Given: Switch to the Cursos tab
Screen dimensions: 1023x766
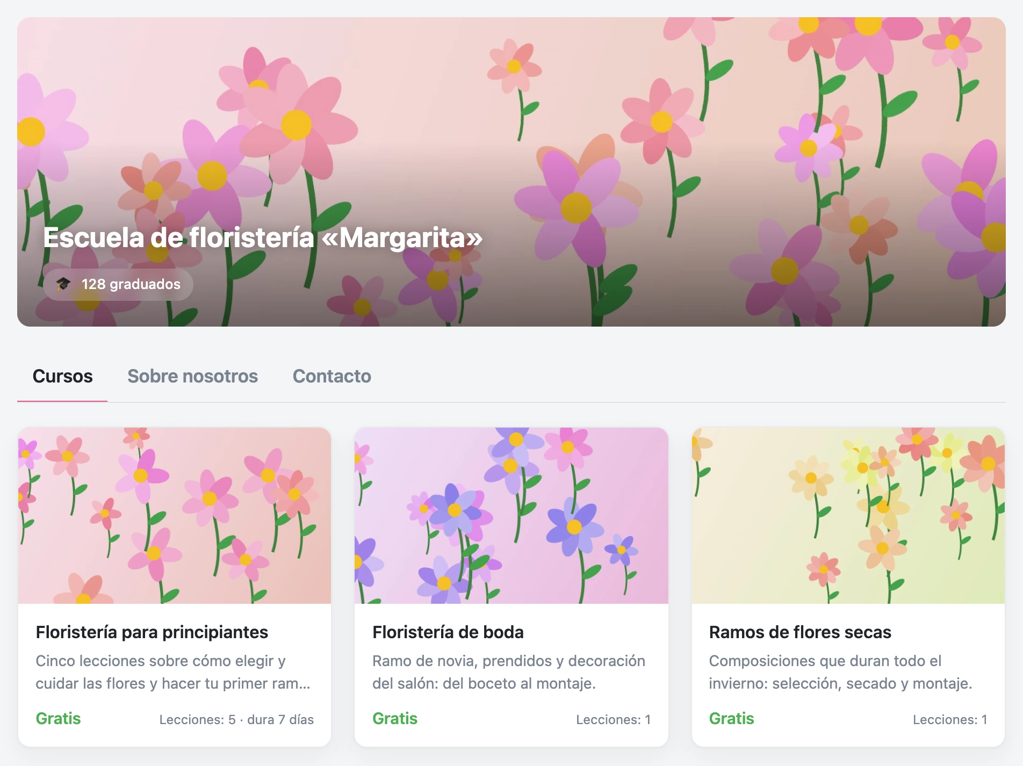Looking at the screenshot, I should tap(62, 376).
